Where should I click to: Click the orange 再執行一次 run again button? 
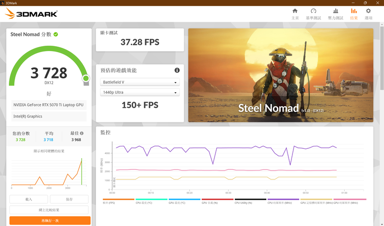coord(50,221)
